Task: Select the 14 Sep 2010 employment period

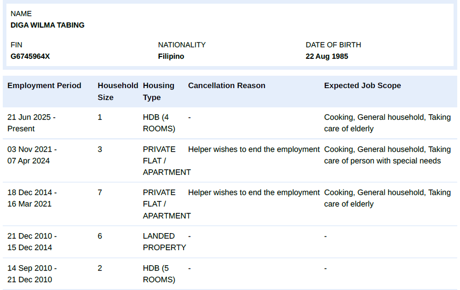Action: (32, 274)
